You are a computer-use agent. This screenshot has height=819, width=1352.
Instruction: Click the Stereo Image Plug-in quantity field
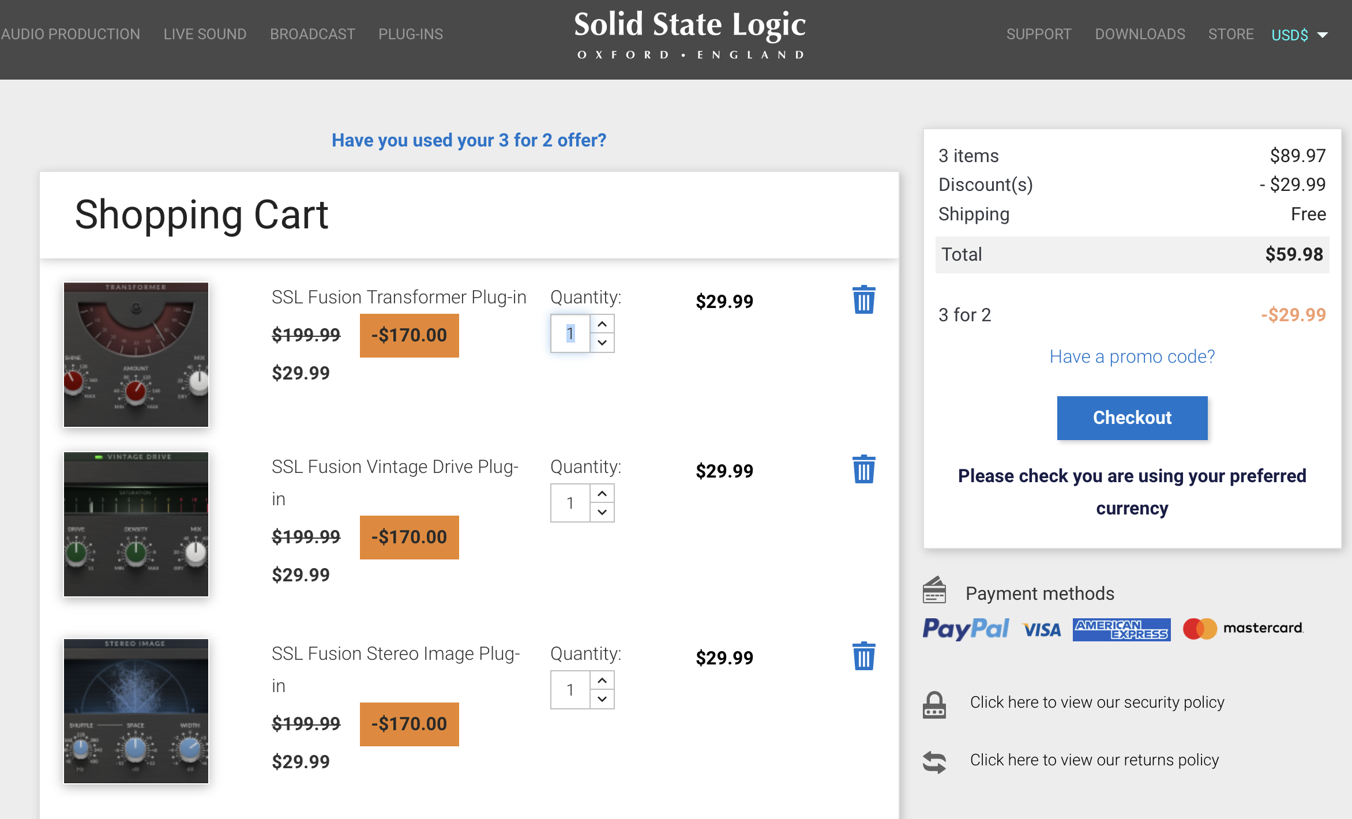(x=570, y=690)
